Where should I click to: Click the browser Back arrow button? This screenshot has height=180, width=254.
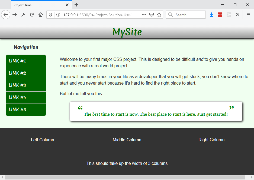pos(6,15)
